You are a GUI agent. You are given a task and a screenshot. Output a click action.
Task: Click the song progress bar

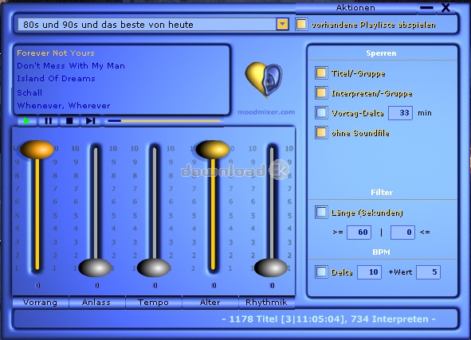[x=164, y=121]
